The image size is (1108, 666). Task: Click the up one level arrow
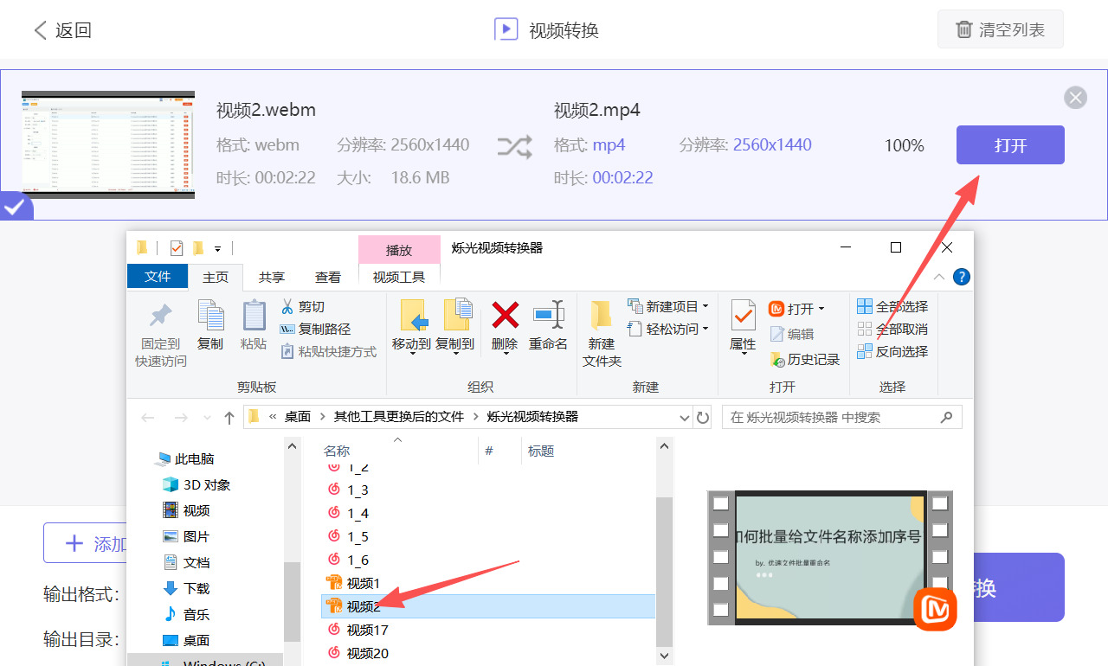229,417
